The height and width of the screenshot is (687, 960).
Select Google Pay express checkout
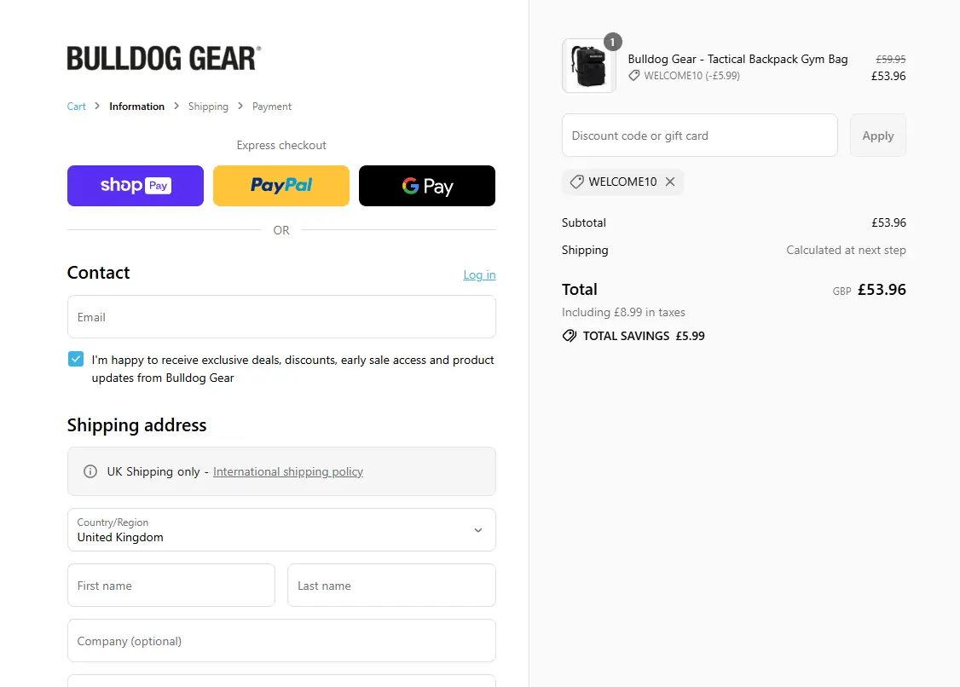pos(427,186)
